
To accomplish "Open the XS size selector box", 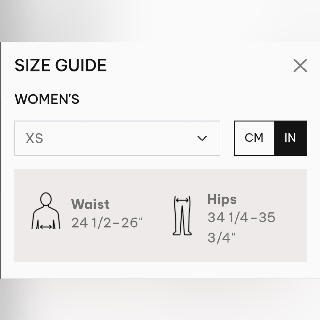I will (x=117, y=138).
